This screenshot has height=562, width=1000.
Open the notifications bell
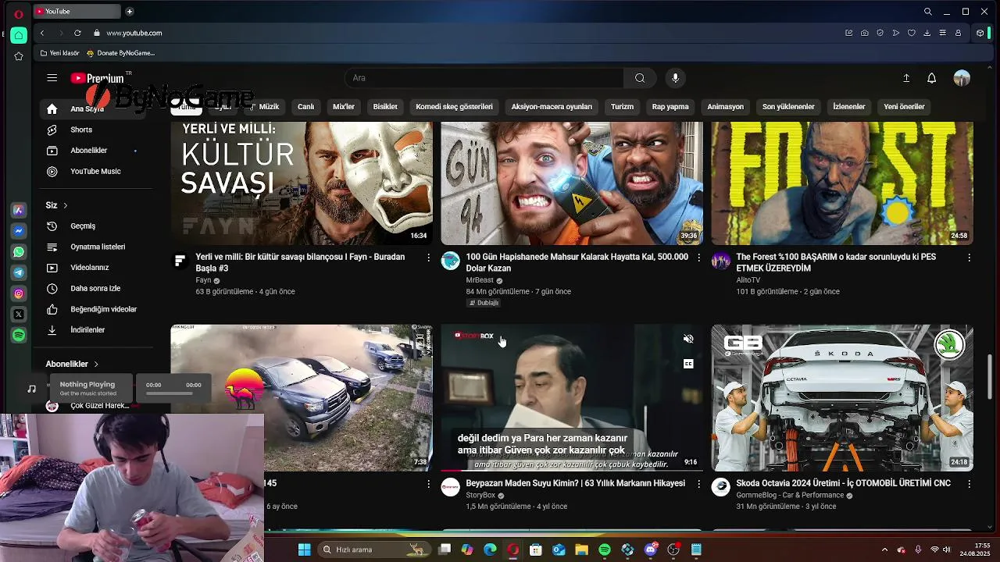[x=931, y=78]
